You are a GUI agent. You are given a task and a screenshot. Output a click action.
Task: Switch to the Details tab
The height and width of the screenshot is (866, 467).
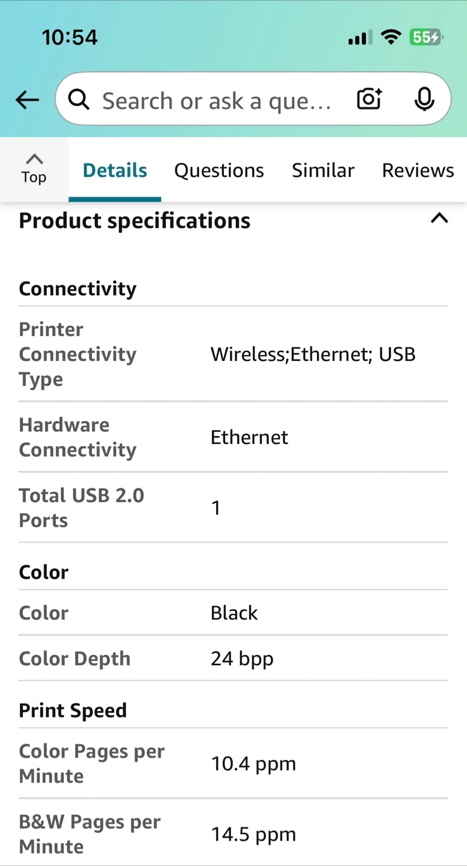(x=114, y=171)
